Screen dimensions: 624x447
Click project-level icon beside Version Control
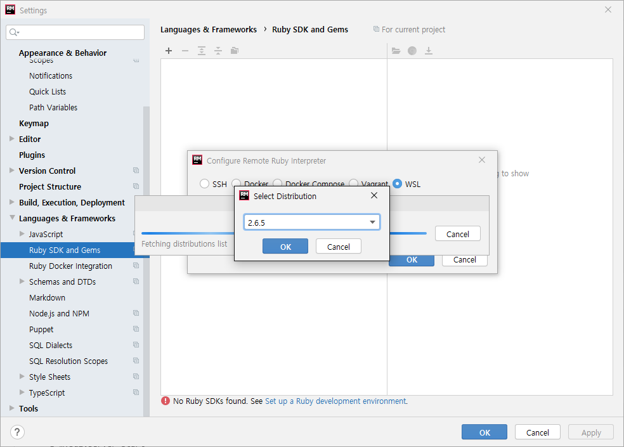[x=136, y=171]
